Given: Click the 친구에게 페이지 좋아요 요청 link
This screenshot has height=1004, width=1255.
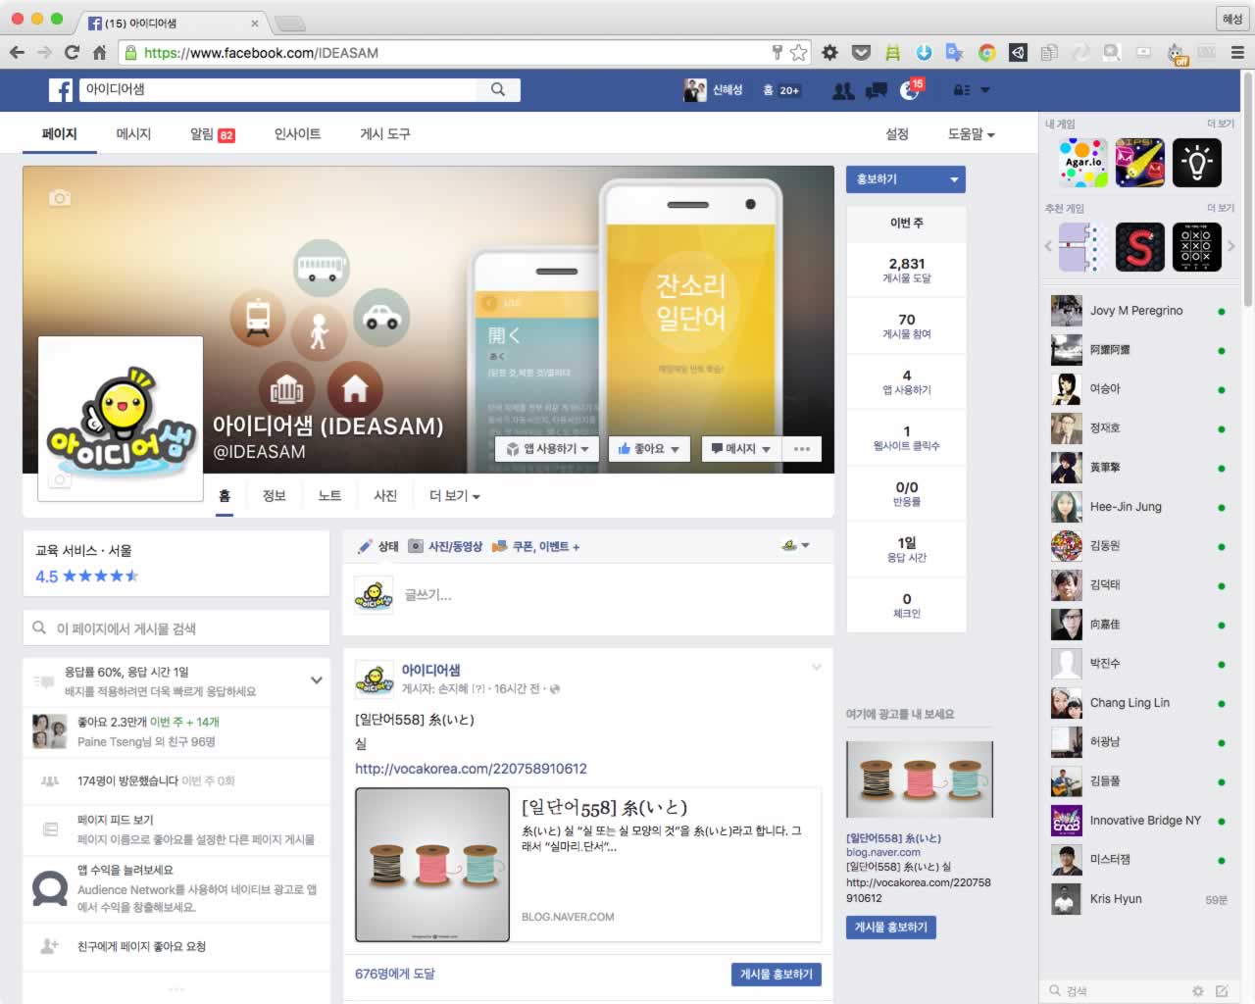Looking at the screenshot, I should (141, 946).
